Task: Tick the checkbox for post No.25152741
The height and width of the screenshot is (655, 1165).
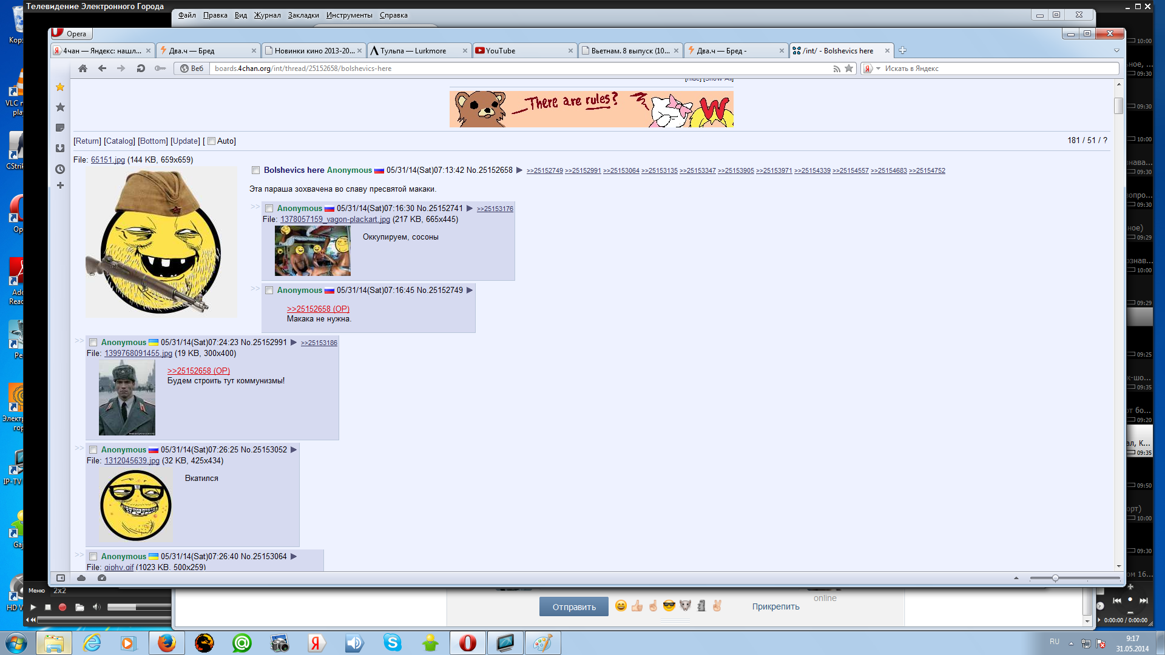Action: [269, 209]
